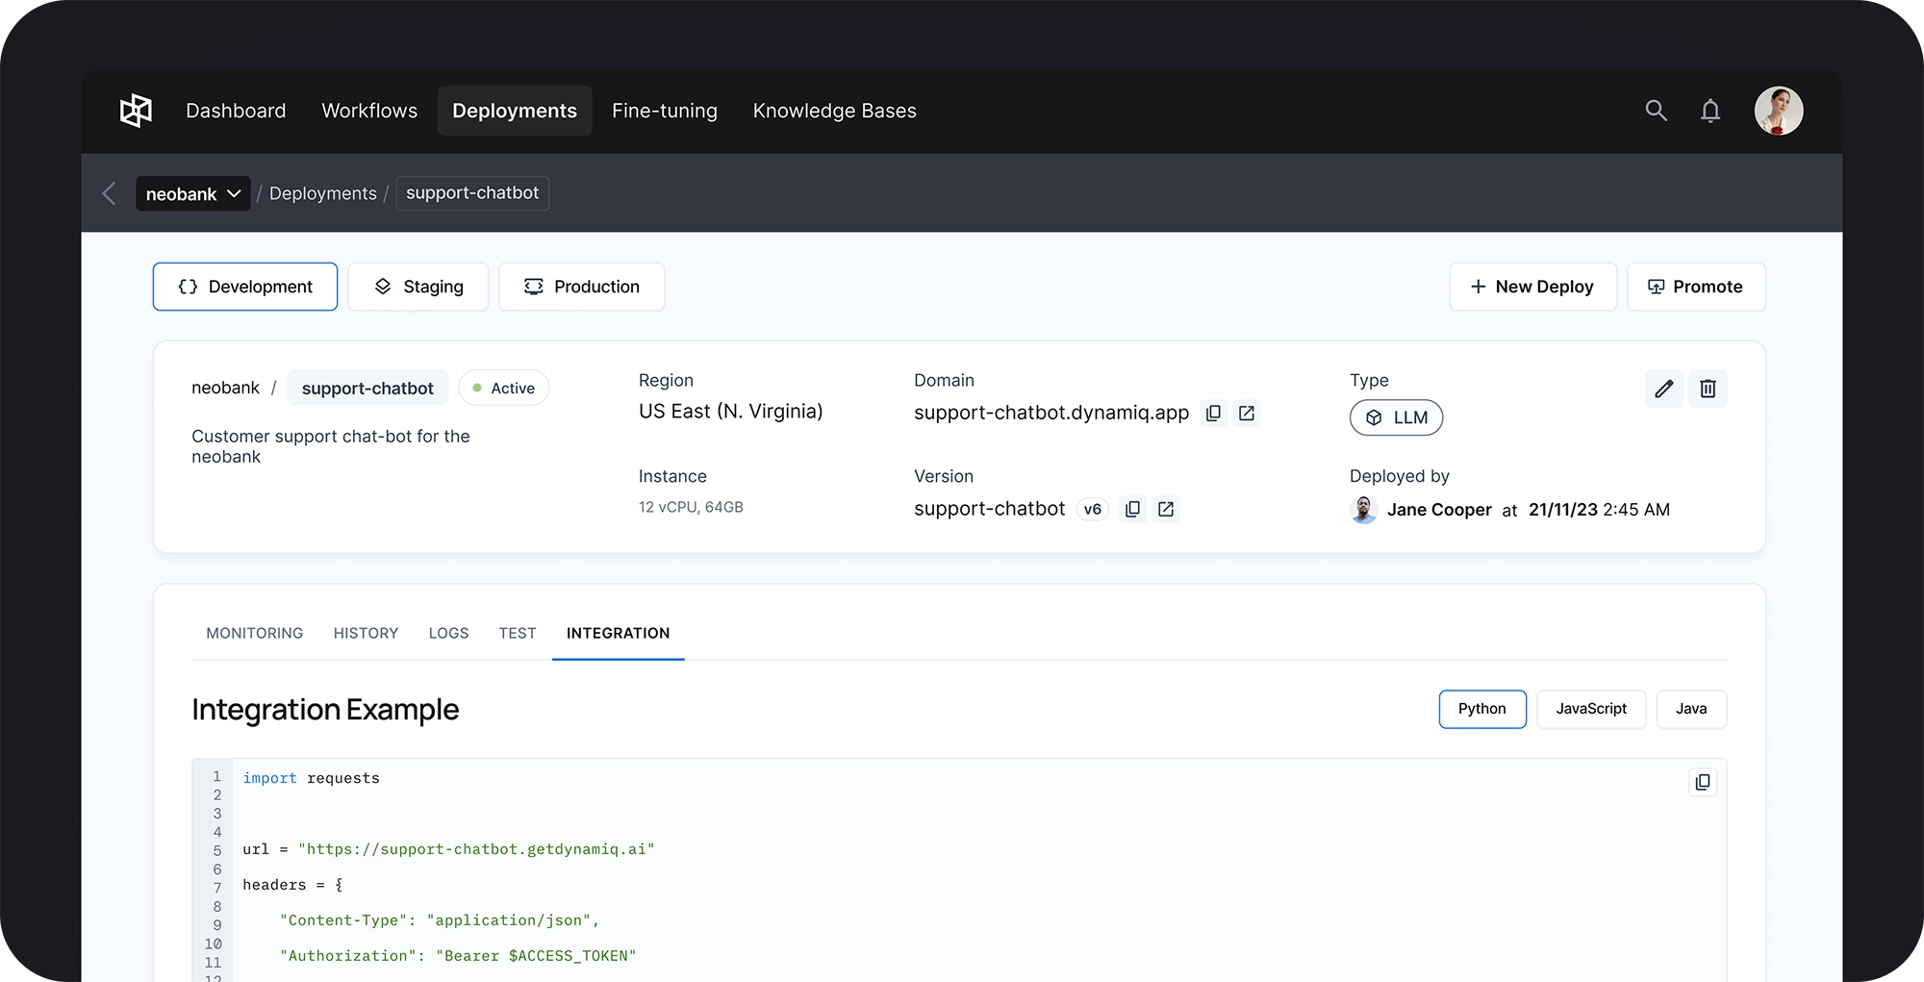The image size is (1924, 982).
Task: Show the JavaScript integration example
Action: click(1590, 709)
